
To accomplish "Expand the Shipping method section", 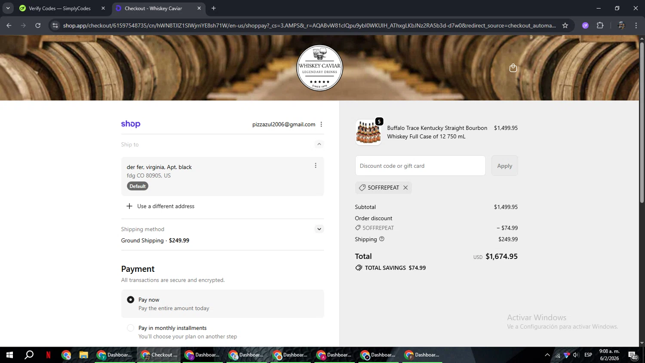I will tap(319, 229).
